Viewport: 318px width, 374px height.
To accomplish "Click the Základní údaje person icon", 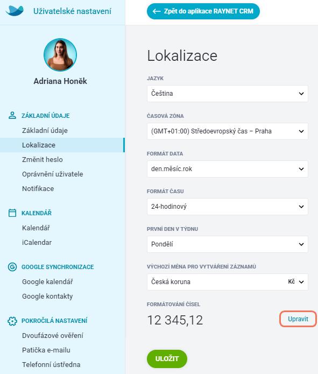I will [x=12, y=116].
